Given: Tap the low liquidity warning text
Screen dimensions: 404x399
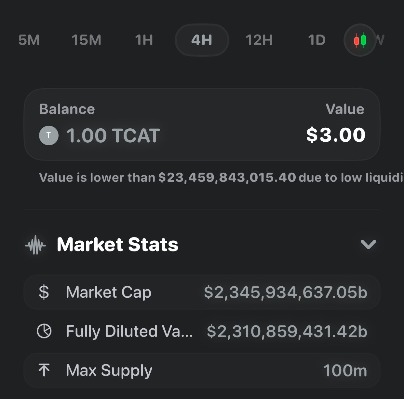Looking at the screenshot, I should pyautogui.click(x=221, y=178).
